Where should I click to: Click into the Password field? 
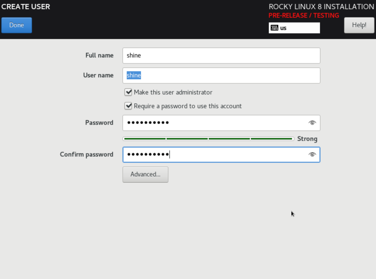click(221, 123)
